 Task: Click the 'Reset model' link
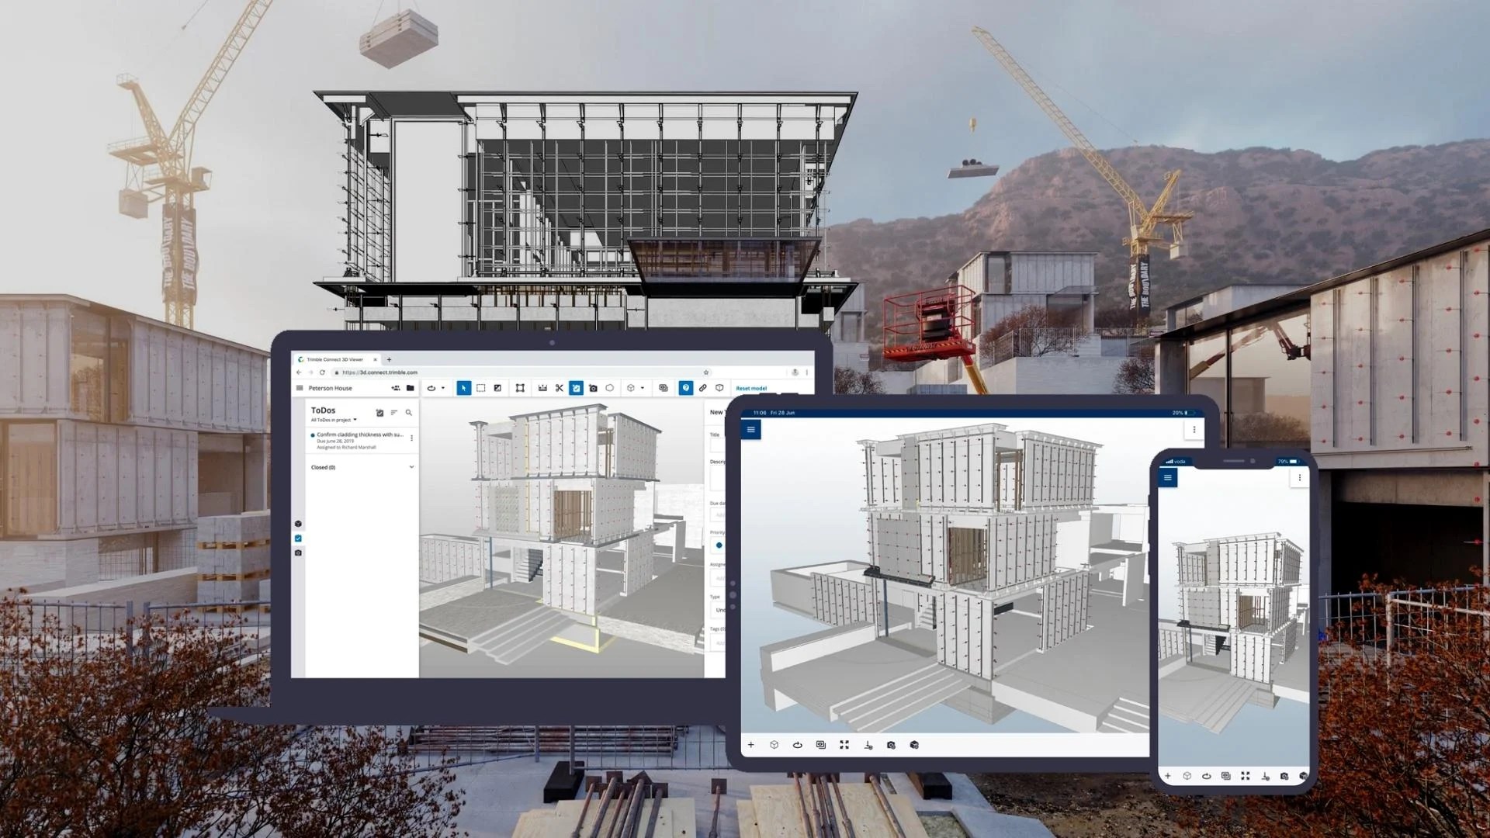750,389
